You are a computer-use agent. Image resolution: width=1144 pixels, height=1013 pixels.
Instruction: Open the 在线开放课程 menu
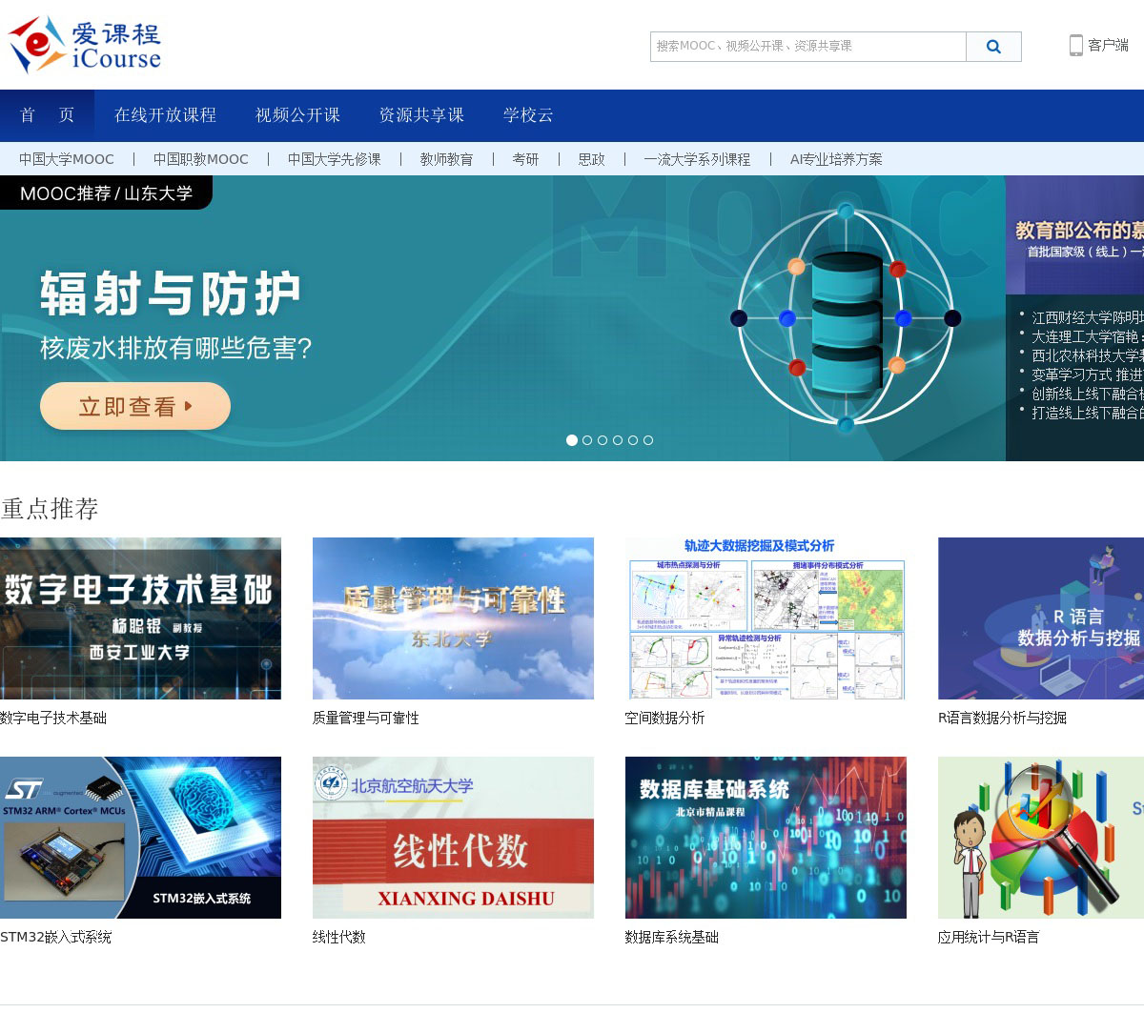tap(165, 115)
